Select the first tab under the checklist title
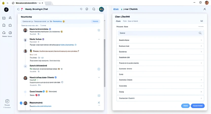211x114 pixels. click(118, 21)
